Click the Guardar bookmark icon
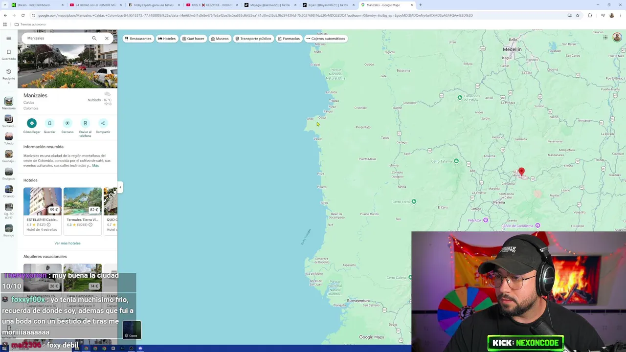626x352 pixels. (49, 123)
